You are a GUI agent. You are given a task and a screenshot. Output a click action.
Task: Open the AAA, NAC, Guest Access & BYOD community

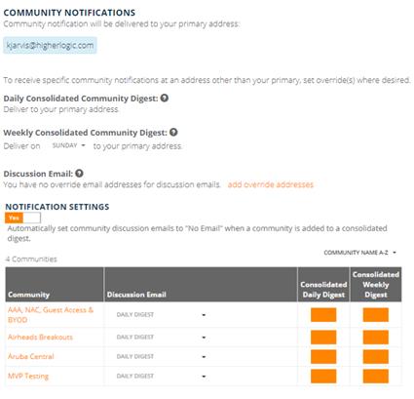pos(51,315)
